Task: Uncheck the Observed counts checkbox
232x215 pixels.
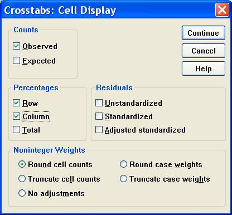Action: 16,46
